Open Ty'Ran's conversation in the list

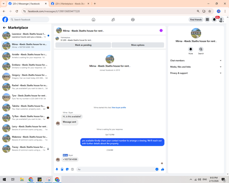[x=26, y=118]
